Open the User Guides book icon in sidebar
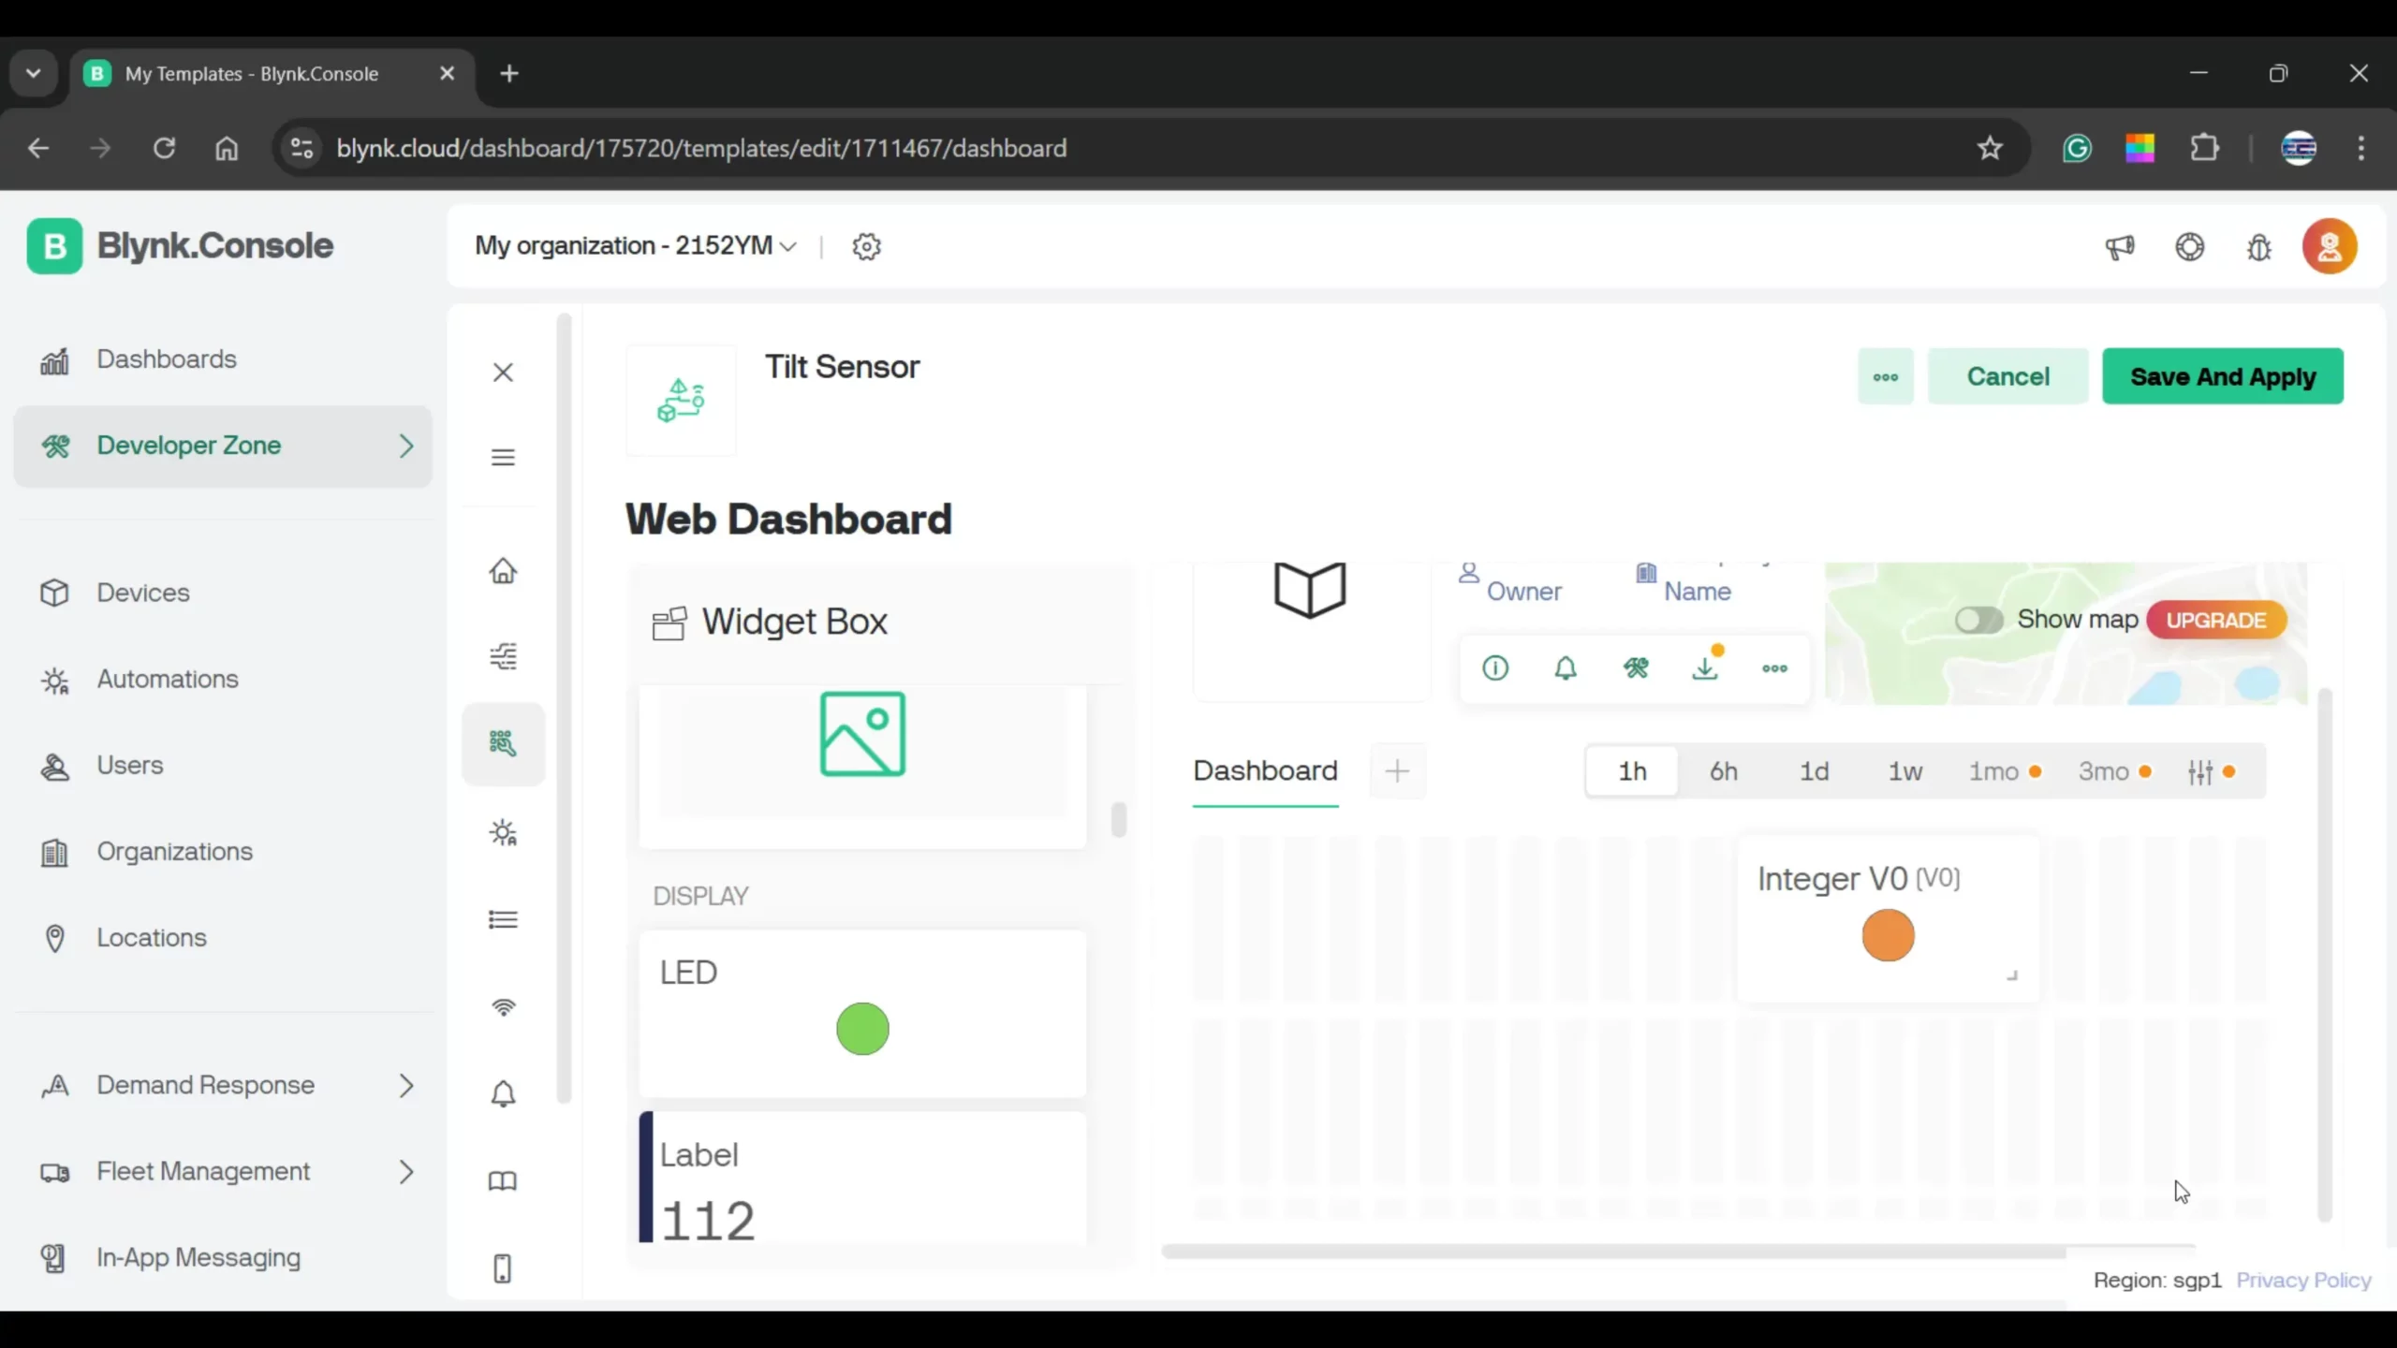This screenshot has height=1348, width=2397. coord(503,1181)
